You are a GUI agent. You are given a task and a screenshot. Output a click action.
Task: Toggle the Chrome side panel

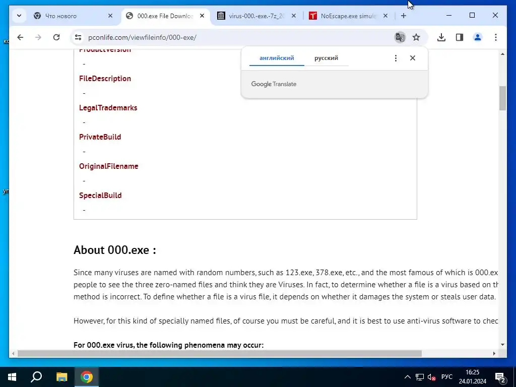(460, 37)
